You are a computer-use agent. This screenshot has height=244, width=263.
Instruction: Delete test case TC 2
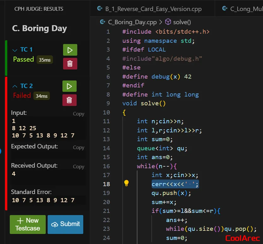pyautogui.click(x=69, y=100)
